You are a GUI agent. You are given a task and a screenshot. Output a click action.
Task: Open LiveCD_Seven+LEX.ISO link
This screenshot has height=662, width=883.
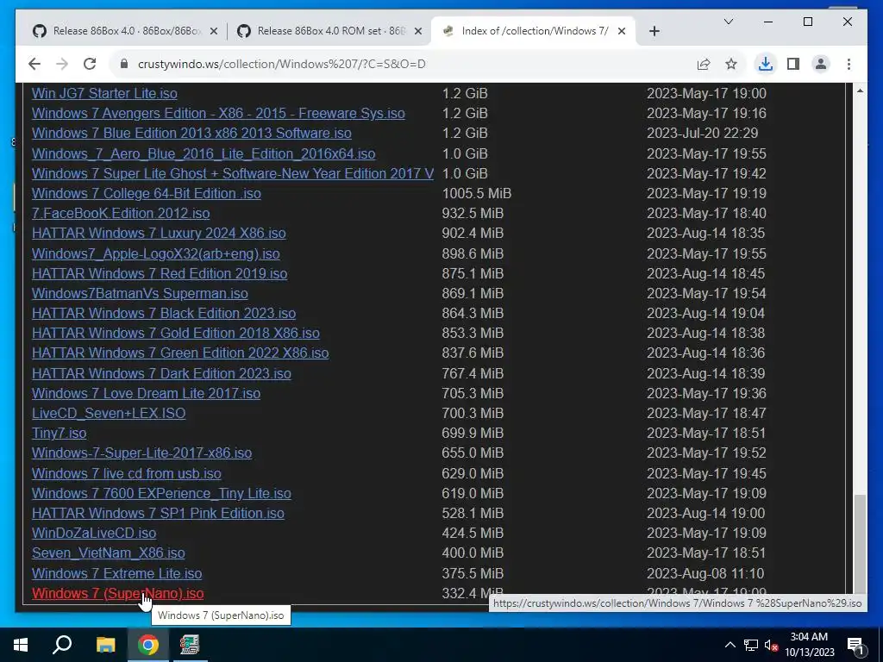click(109, 413)
